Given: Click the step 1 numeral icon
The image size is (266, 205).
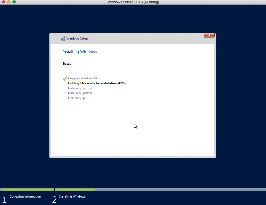Looking at the screenshot, I should [4, 199].
